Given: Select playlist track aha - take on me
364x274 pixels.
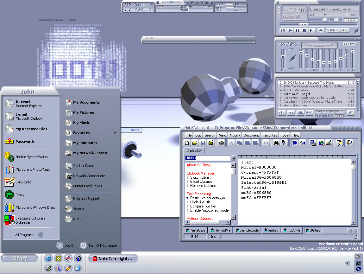Looking at the screenshot, I should (317, 105).
